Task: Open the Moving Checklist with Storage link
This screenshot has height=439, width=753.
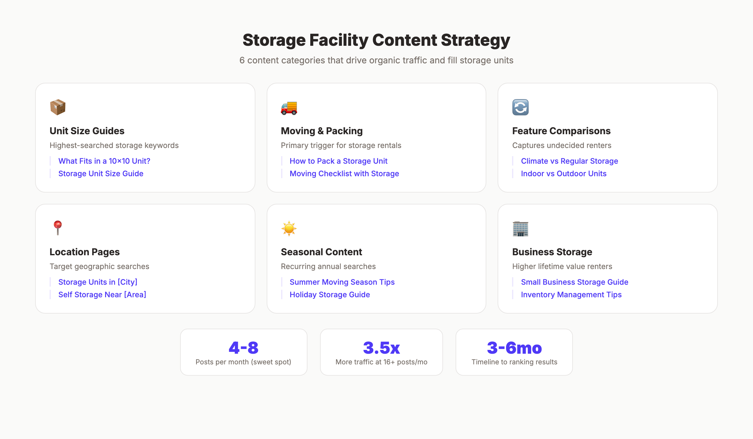Action: coord(344,173)
